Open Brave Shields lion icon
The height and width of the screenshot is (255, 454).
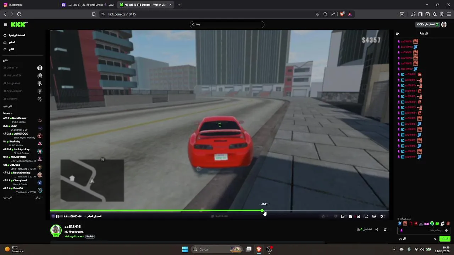tap(342, 14)
